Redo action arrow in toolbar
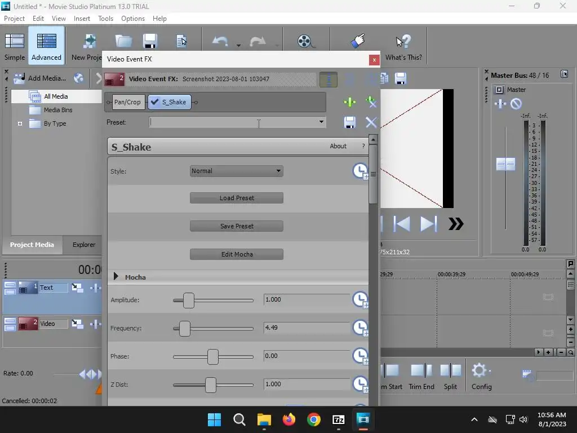 coord(258,41)
